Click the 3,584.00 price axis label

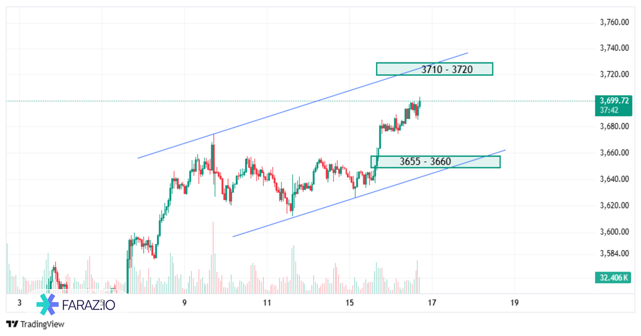613,253
